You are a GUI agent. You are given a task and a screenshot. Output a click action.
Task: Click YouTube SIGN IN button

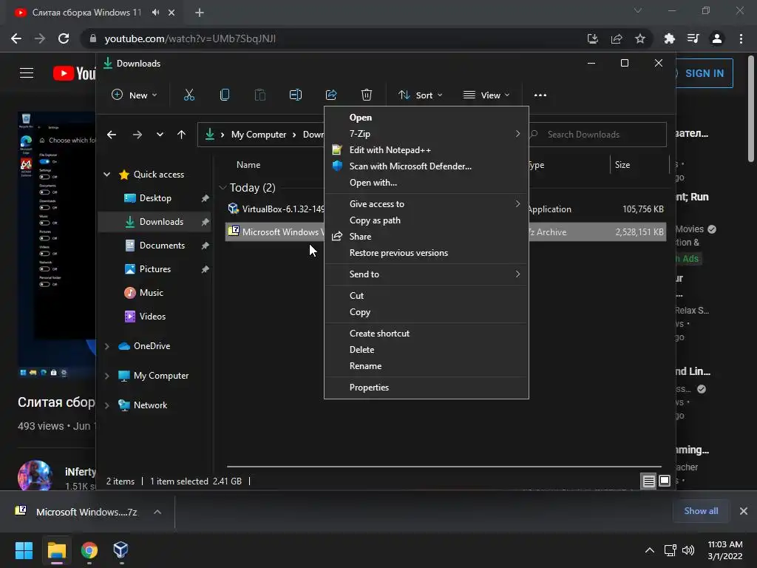(x=704, y=73)
